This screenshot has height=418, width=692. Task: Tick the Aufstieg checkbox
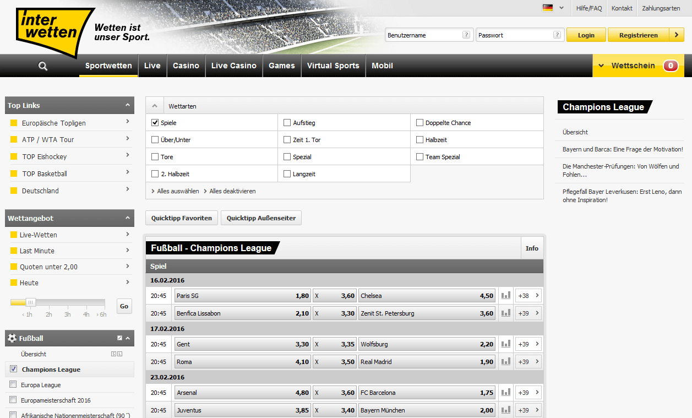[x=287, y=123]
